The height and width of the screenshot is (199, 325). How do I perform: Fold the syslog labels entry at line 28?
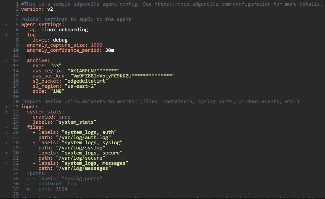(6, 143)
